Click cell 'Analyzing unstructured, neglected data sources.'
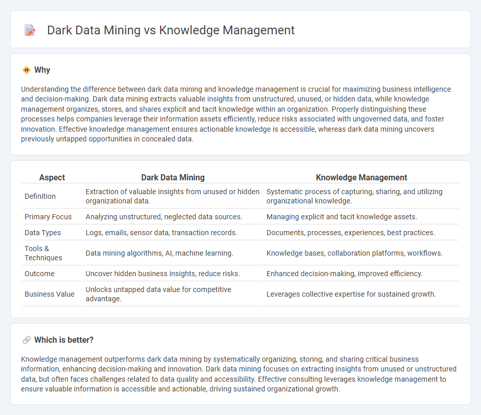This screenshot has width=481, height=415. (173, 217)
